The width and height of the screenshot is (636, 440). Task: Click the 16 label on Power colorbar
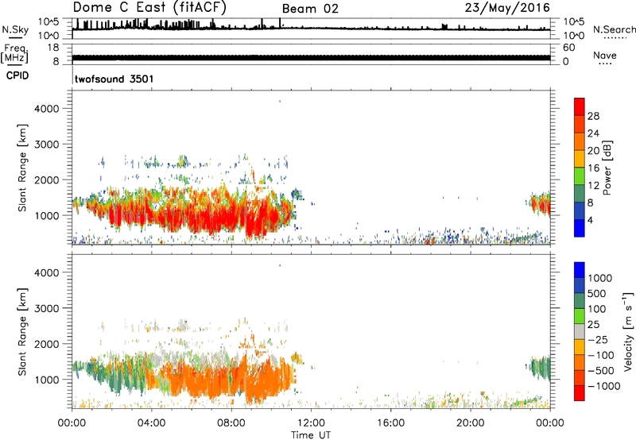point(593,168)
